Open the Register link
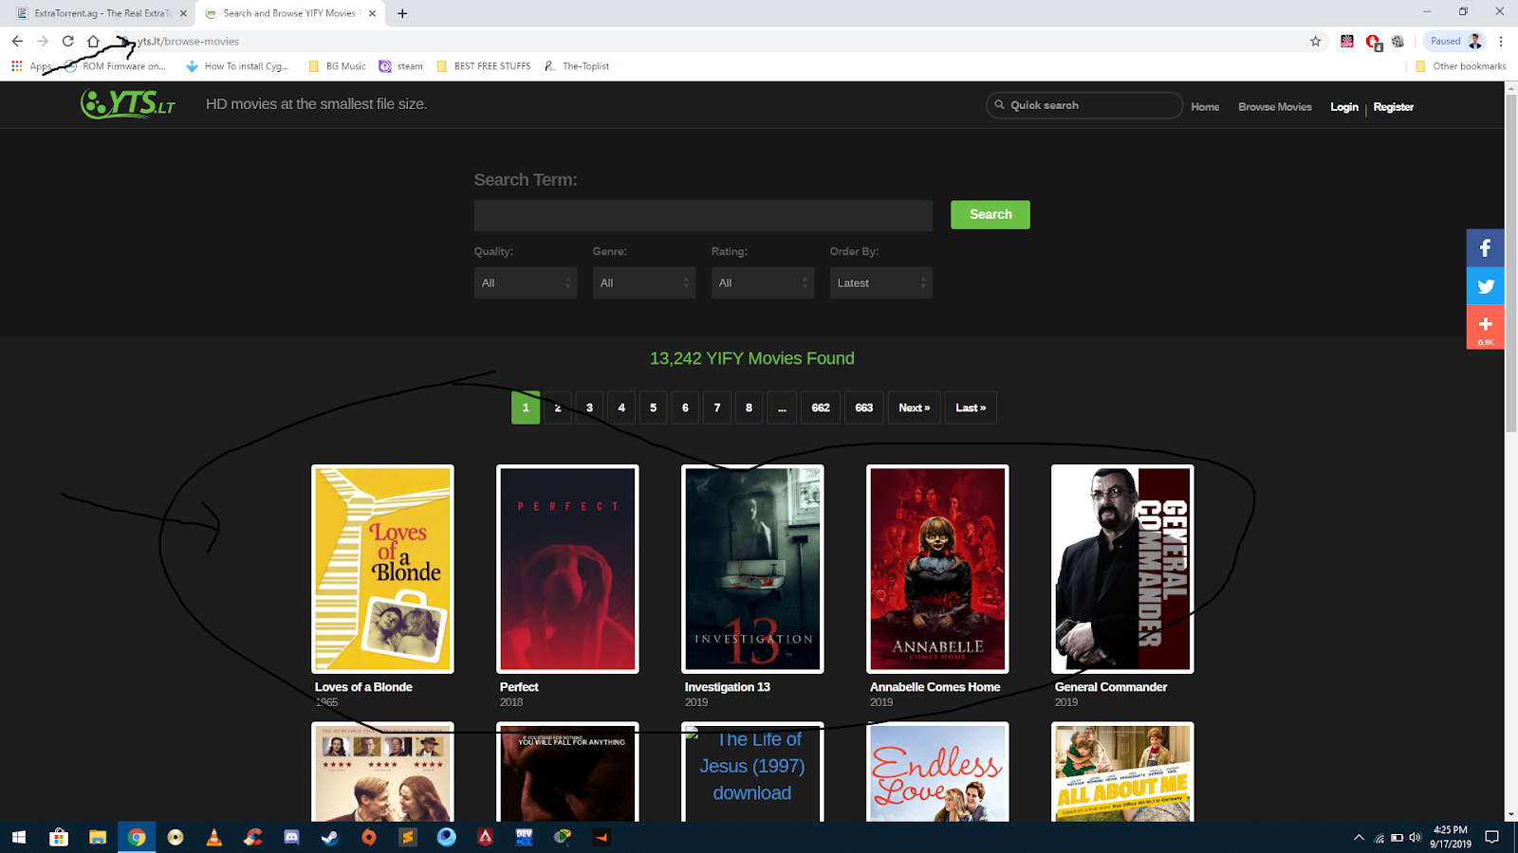Viewport: 1518px width, 853px height. point(1392,107)
